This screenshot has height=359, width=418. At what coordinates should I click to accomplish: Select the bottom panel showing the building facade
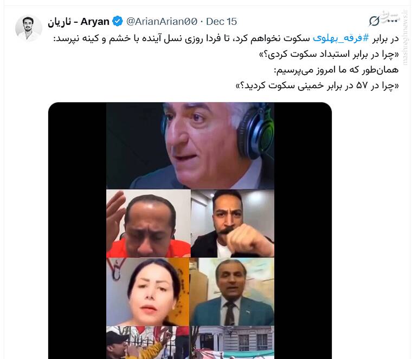[x=231, y=343]
